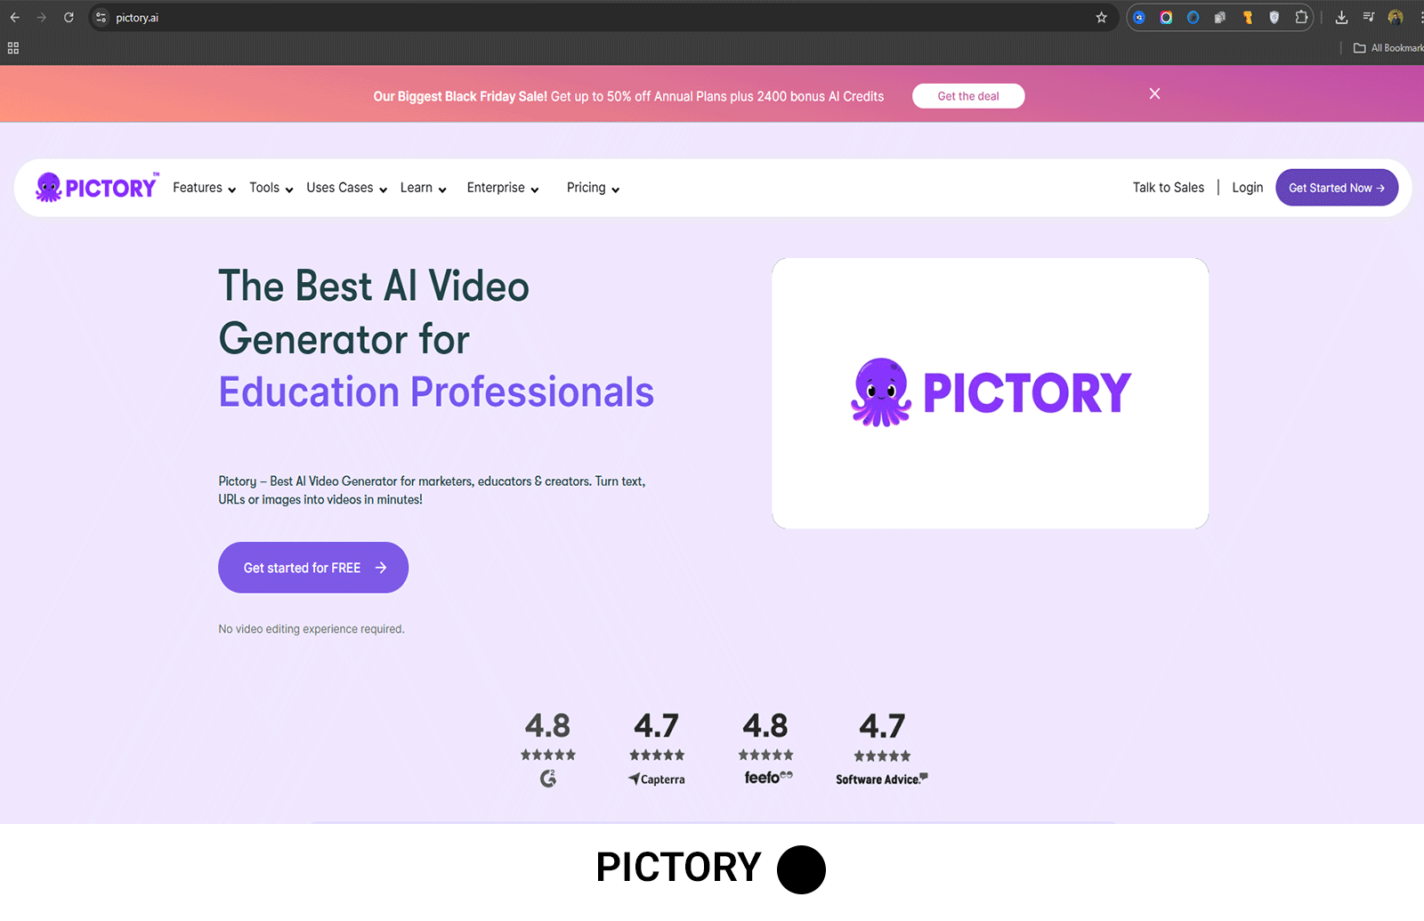Expand the Features dropdown menu
Screen dimensions: 1424x921
pyautogui.click(x=204, y=188)
